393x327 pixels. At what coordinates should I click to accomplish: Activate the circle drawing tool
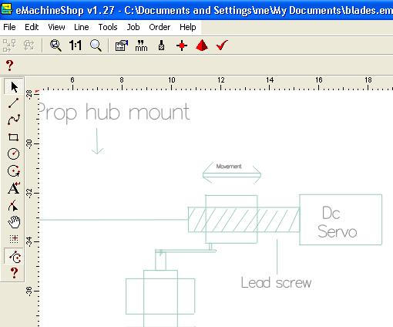[14, 153]
